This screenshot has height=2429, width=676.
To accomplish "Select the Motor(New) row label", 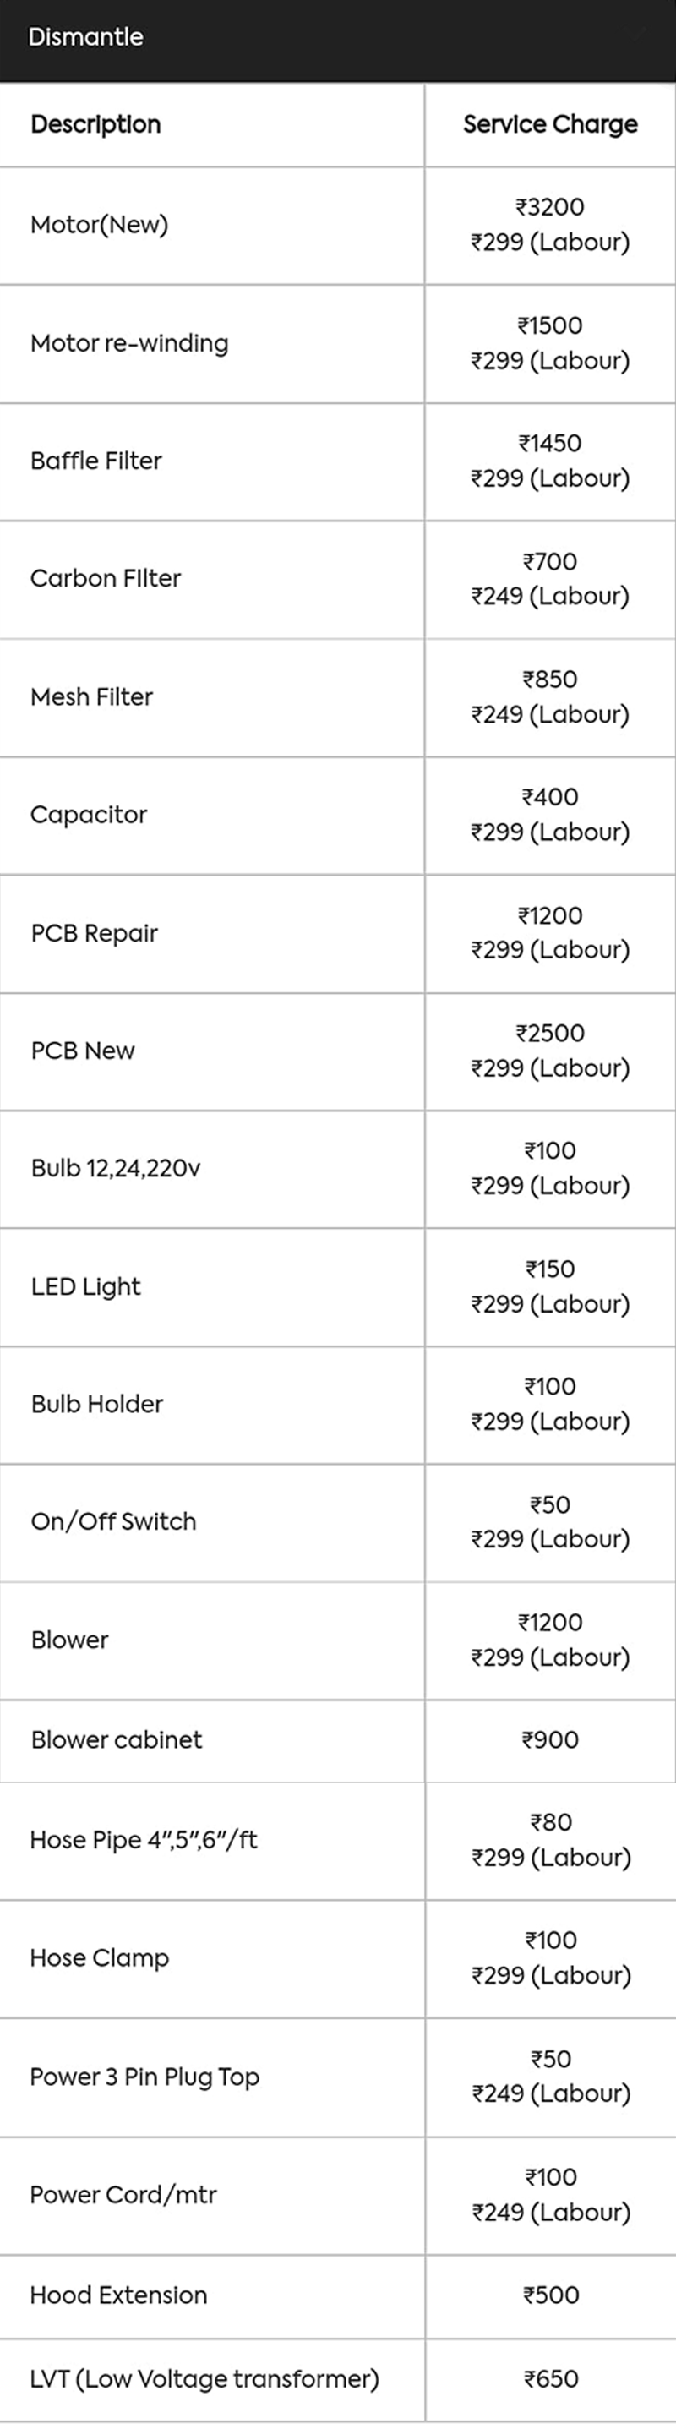I will click(x=99, y=225).
